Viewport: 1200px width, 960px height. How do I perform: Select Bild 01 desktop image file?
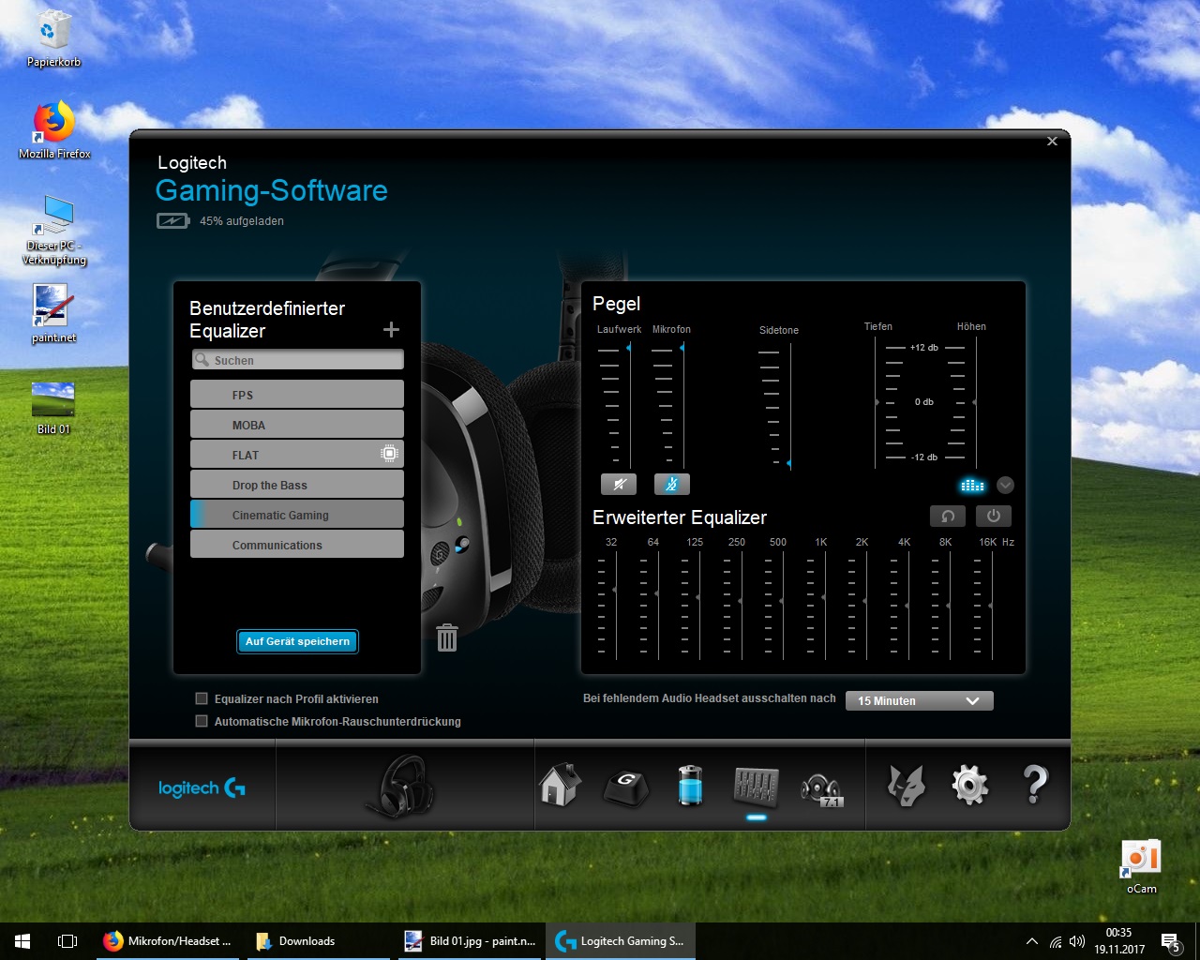(53, 406)
